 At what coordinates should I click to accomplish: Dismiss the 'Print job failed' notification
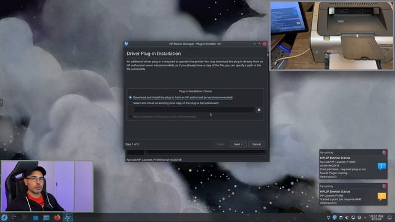click(384, 152)
